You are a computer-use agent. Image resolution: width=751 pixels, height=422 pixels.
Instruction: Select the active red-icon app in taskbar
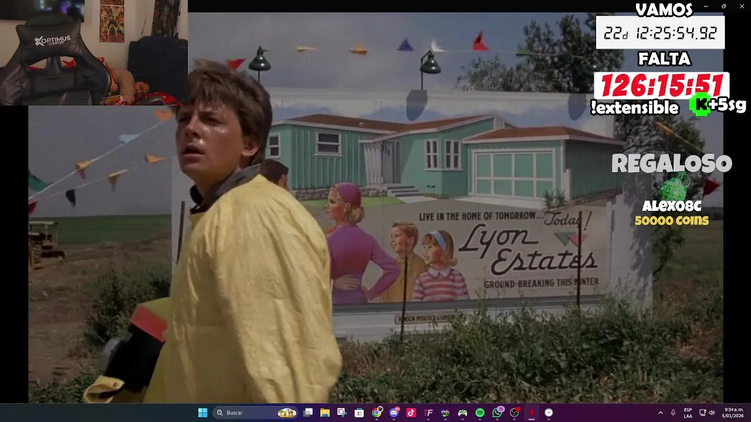[x=532, y=413]
